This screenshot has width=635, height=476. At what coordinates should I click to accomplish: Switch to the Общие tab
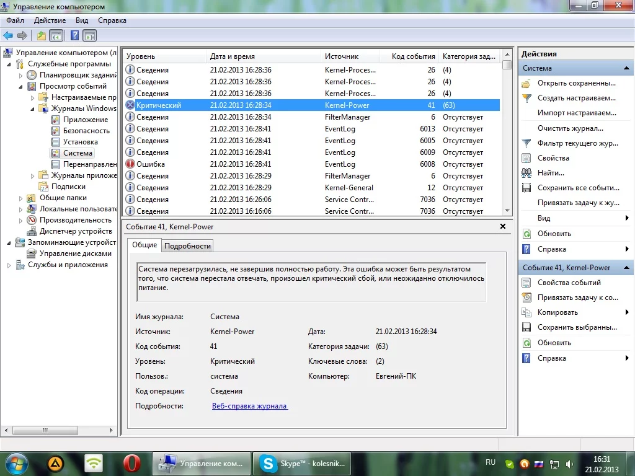(x=144, y=245)
